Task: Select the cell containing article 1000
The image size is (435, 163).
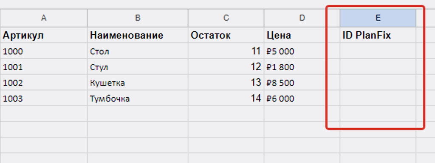Action: coord(44,51)
